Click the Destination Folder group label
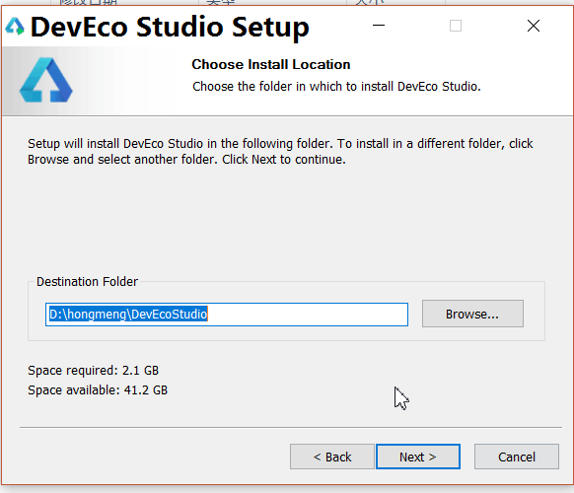The width and height of the screenshot is (574, 493). pos(87,281)
